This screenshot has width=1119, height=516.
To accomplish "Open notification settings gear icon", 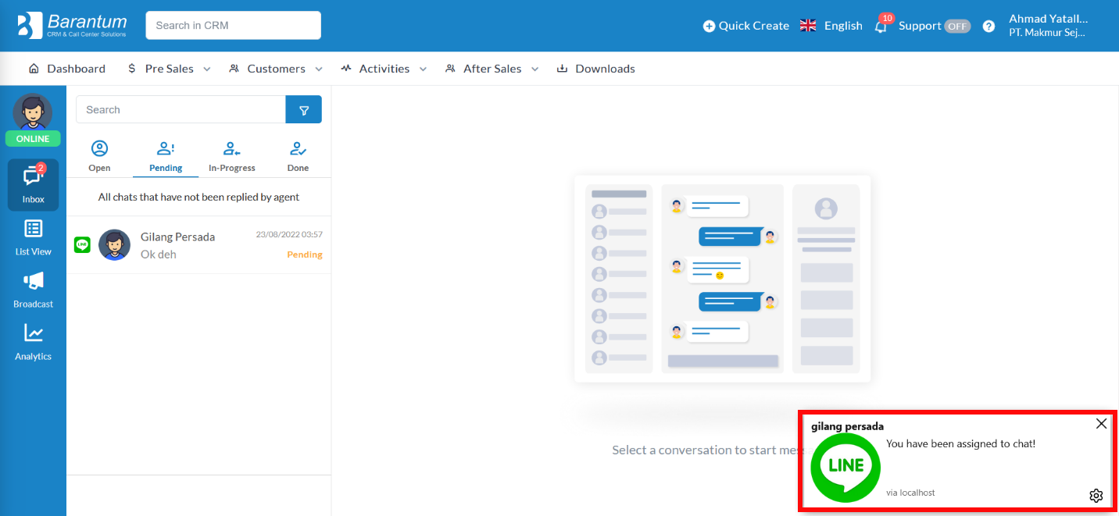I will pos(1096,496).
